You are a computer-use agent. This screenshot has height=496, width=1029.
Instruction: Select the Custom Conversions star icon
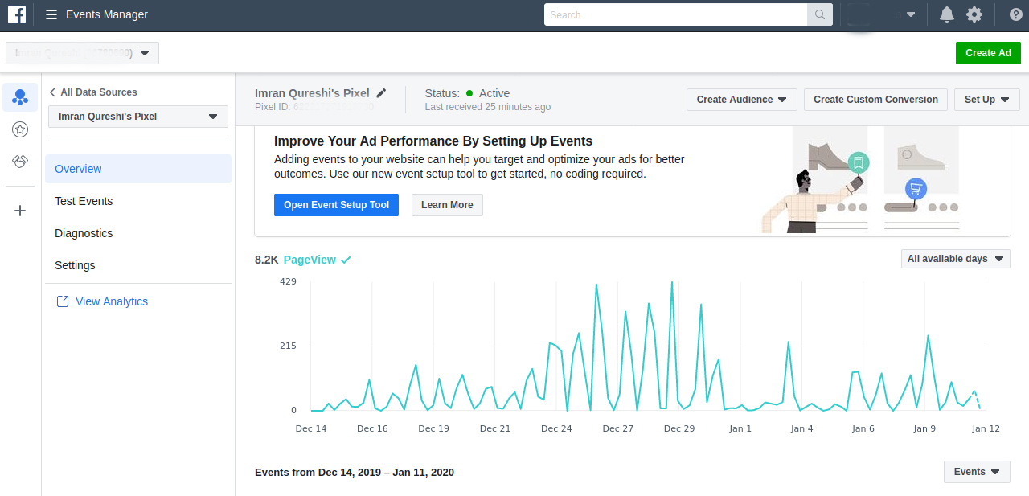click(20, 129)
